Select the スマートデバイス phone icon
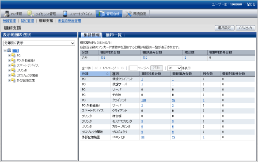 point(65,14)
